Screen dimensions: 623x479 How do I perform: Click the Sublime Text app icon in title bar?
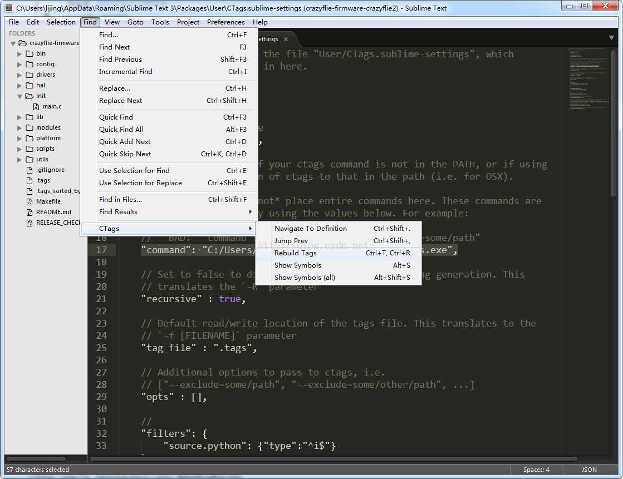9,8
